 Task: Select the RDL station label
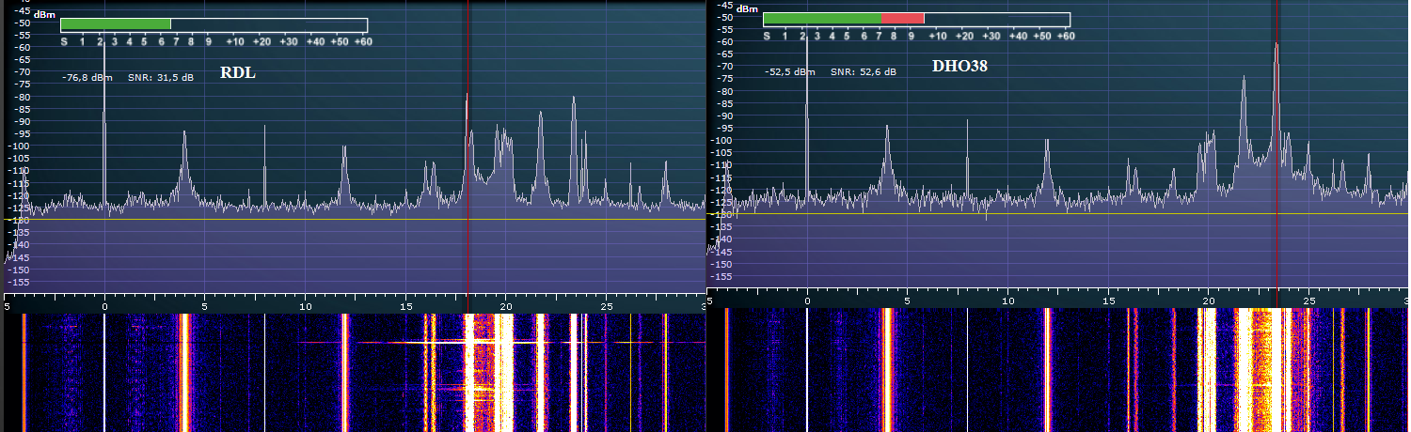(238, 74)
